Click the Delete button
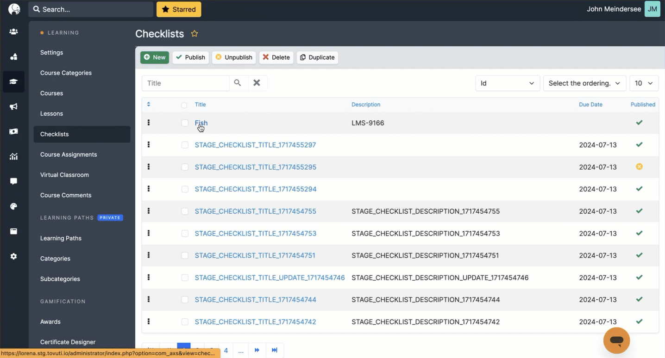 click(x=276, y=57)
